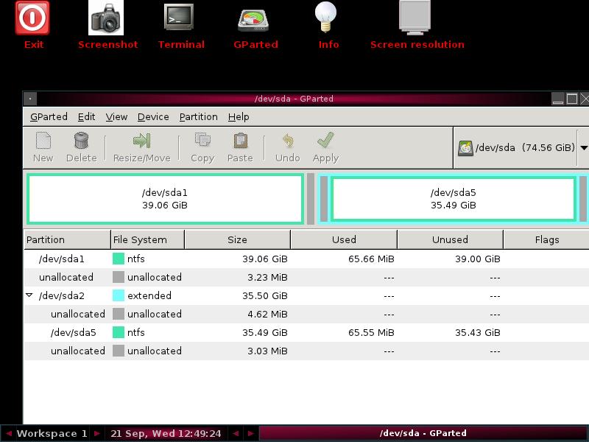Click the Undo toolbar icon
589x442 pixels.
(287, 145)
